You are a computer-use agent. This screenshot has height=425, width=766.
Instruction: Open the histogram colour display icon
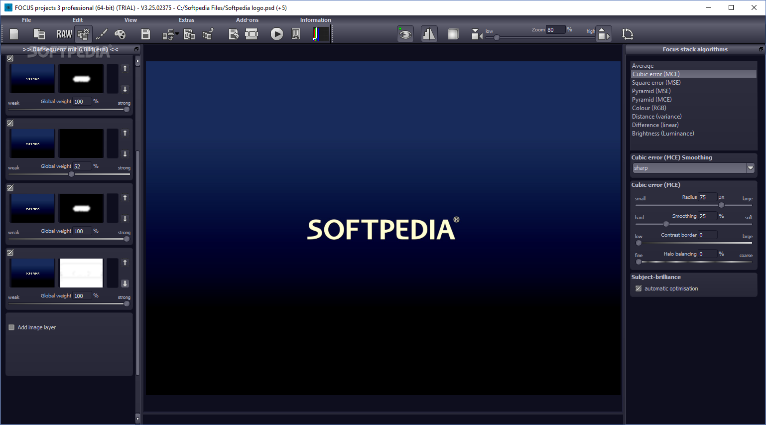[321, 34]
